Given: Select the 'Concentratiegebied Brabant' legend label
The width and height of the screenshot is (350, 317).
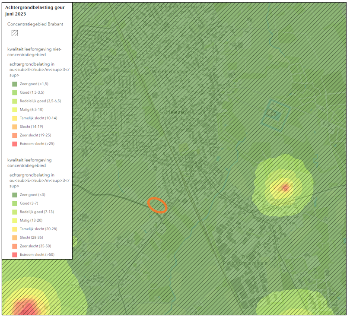Looking at the screenshot, I should (35, 24).
